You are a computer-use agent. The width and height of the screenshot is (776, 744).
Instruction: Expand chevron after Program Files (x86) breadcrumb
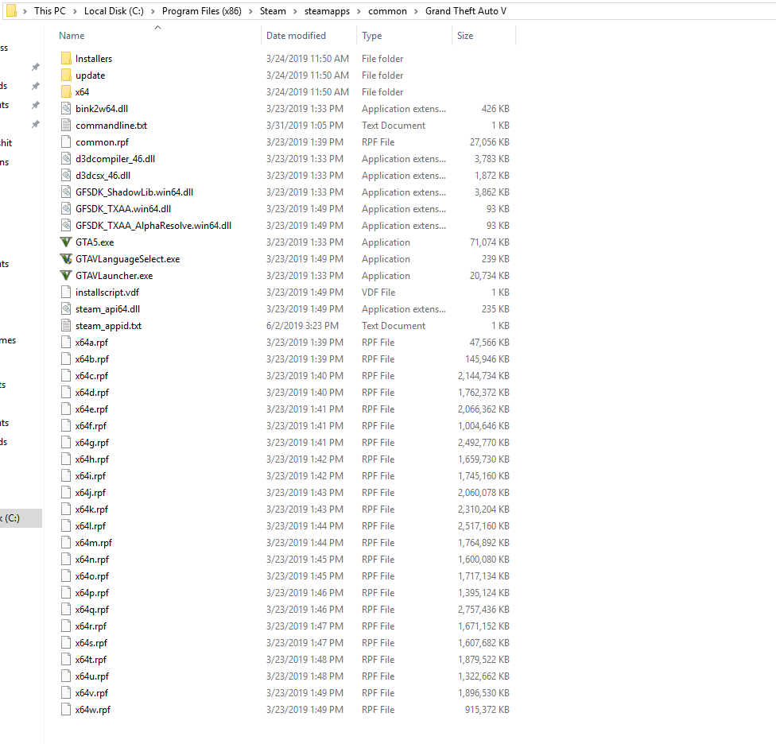pos(251,11)
